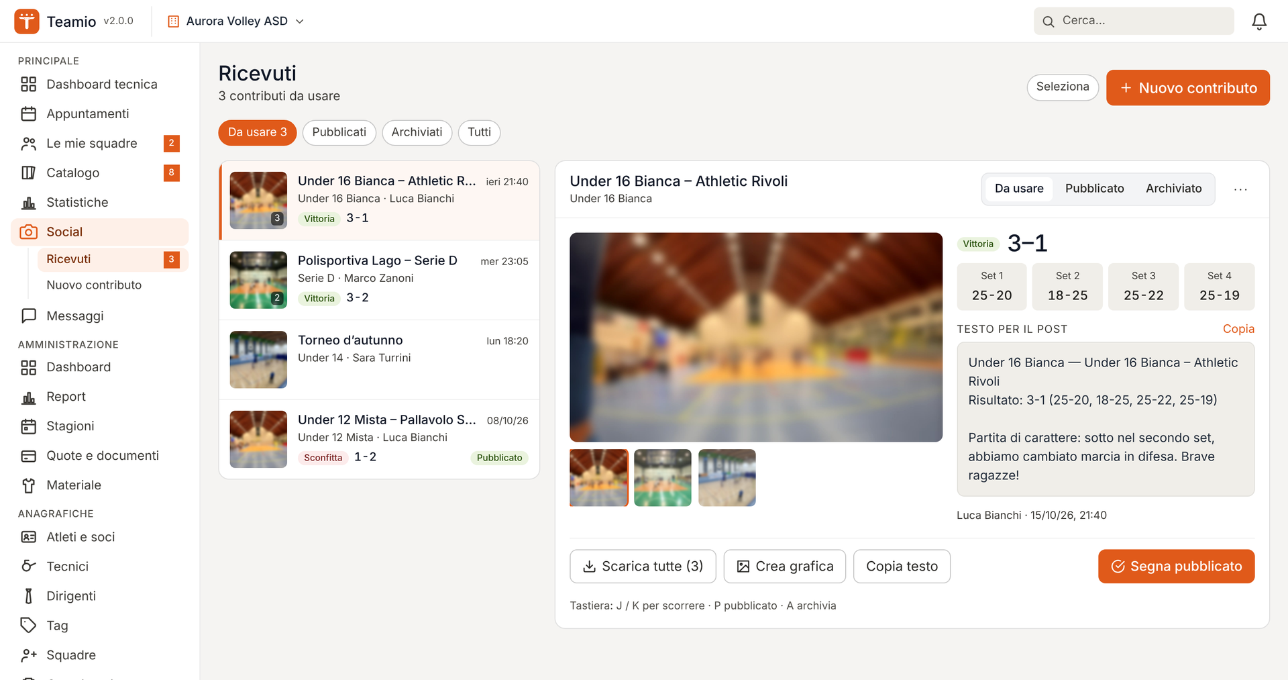Viewport: 1288px width, 680px height.
Task: Click Copia link above post text
Action: (x=1238, y=329)
